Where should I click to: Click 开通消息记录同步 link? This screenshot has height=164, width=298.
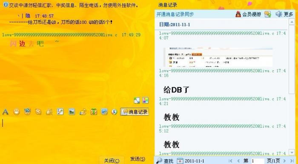pyautogui.click(x=175, y=14)
